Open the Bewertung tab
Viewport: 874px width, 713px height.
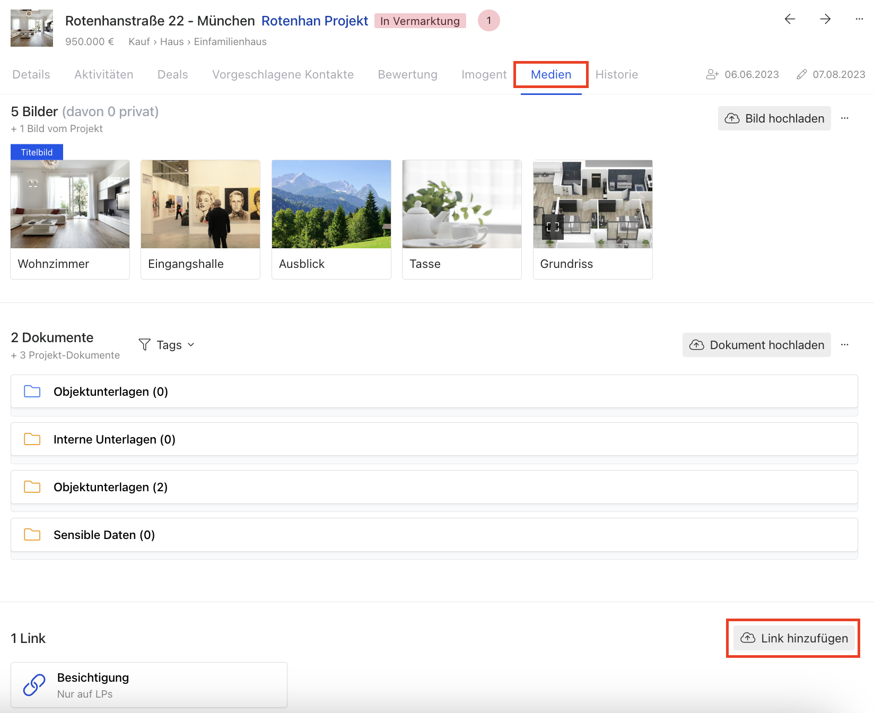click(408, 75)
